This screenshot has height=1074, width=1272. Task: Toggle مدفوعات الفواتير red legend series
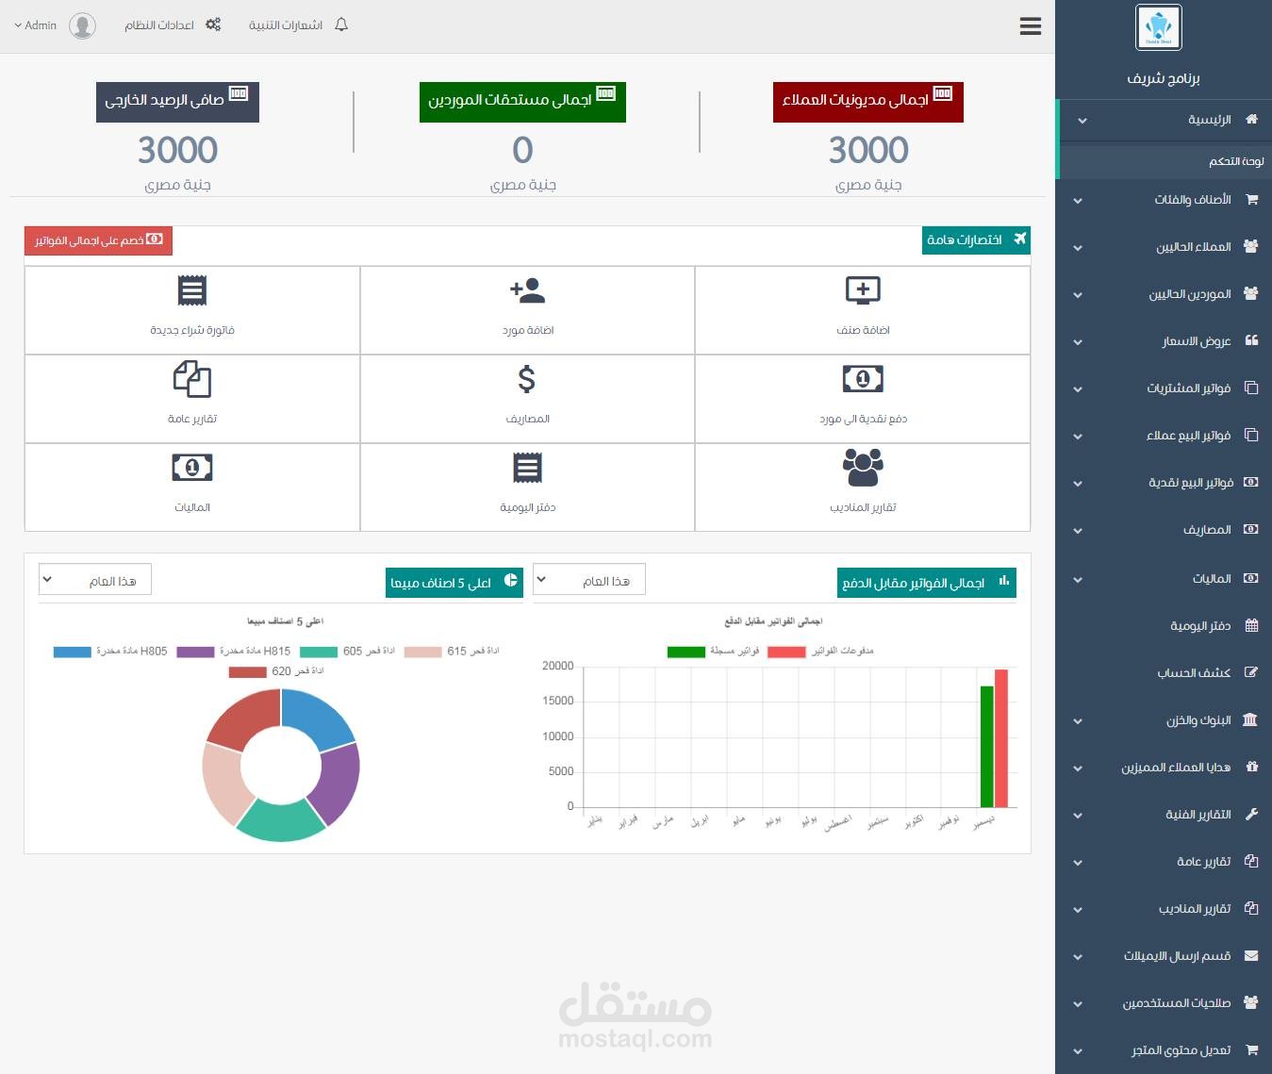pos(820,652)
